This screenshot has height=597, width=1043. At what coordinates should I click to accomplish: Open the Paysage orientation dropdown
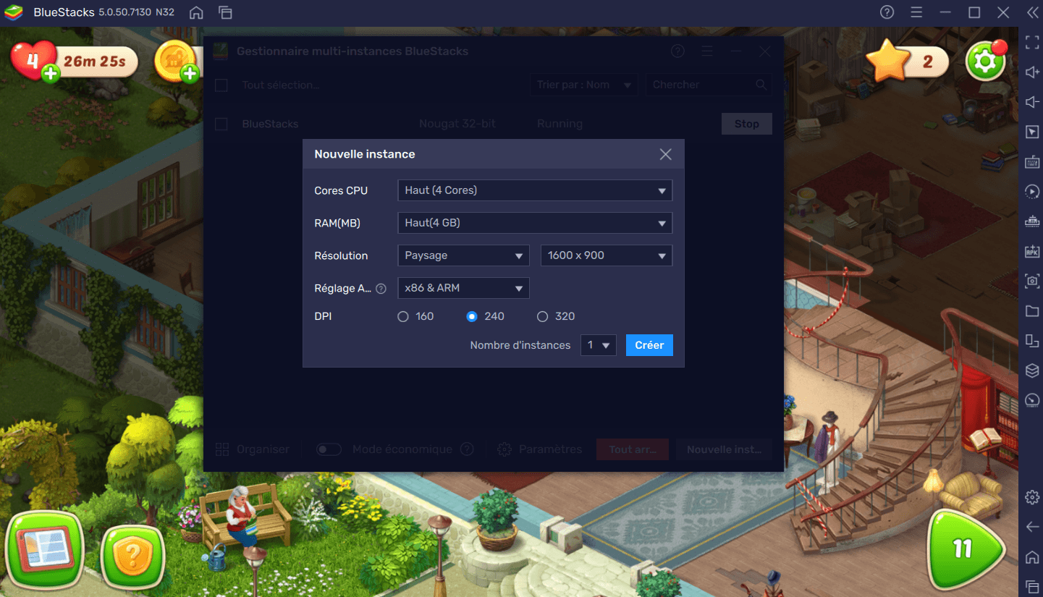463,255
